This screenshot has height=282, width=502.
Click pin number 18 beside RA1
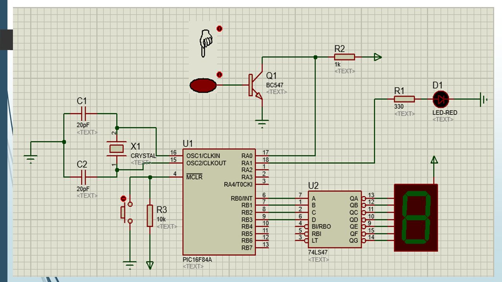click(x=266, y=160)
